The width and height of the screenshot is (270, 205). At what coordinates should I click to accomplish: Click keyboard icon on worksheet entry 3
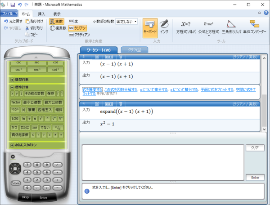click(109, 57)
